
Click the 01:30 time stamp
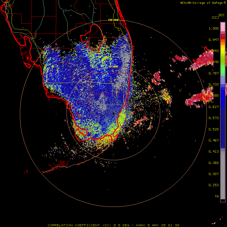pos(174,225)
